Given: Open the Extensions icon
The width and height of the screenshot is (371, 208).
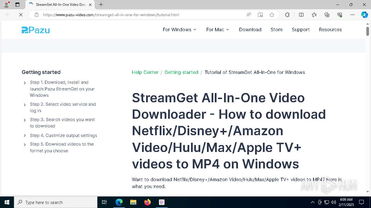Looking at the screenshot, I should tap(287, 15).
